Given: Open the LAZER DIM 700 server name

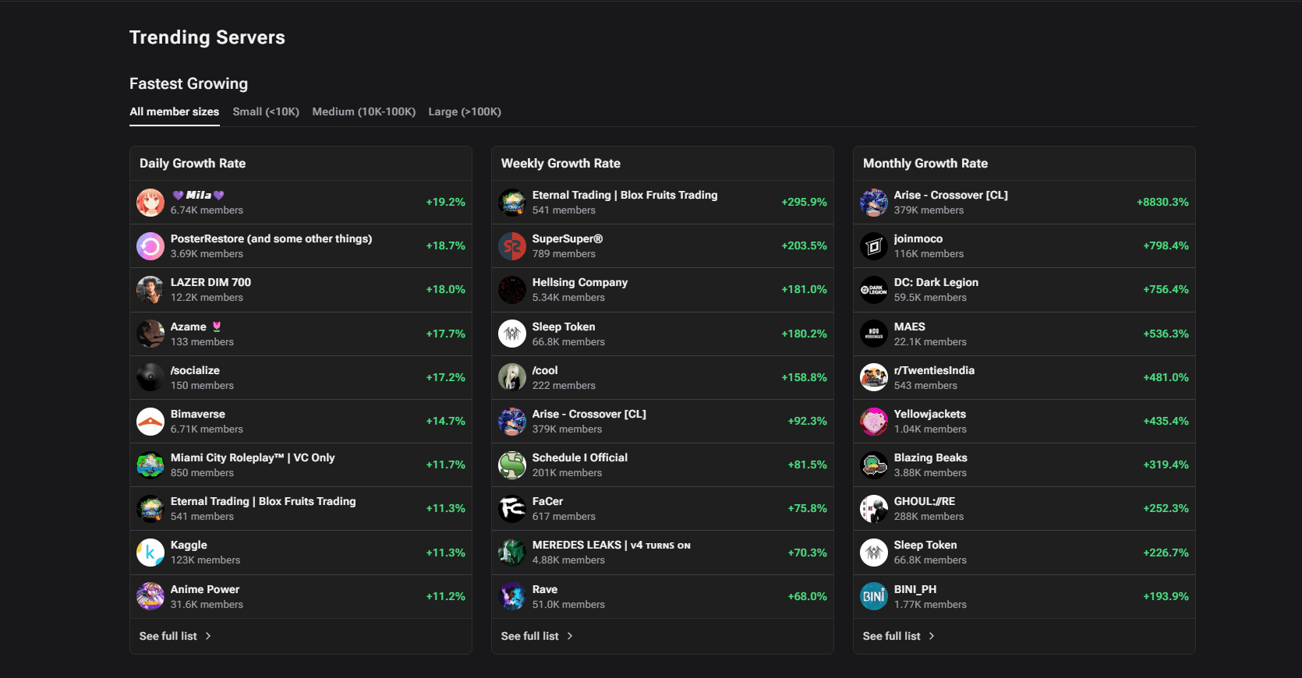Looking at the screenshot, I should [x=211, y=282].
